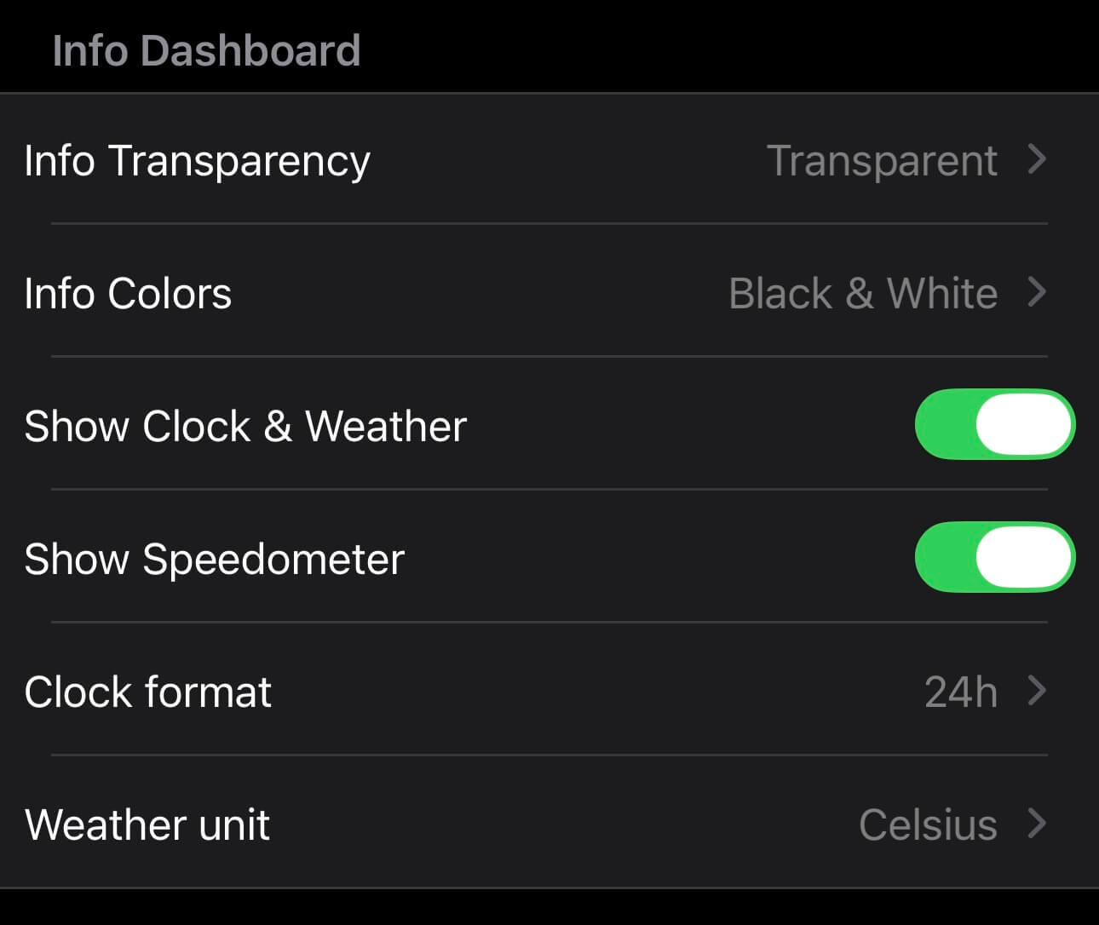Disable the Show Speedometer switch
Image resolution: width=1099 pixels, height=925 pixels.
994,557
